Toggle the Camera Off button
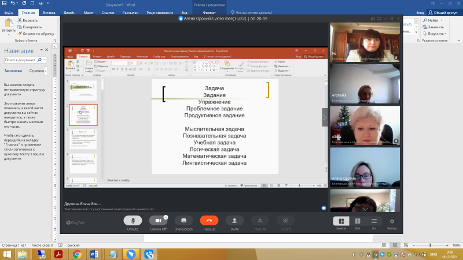The height and width of the screenshot is (260, 463). click(x=157, y=221)
